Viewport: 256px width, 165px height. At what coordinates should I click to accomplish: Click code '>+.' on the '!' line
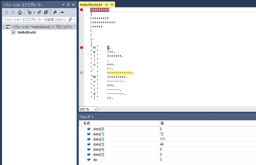pyautogui.click(x=110, y=98)
